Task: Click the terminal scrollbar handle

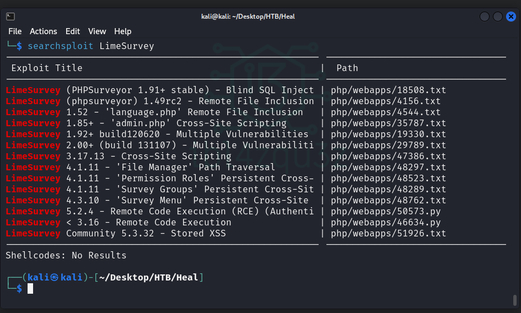Action: click(514, 300)
